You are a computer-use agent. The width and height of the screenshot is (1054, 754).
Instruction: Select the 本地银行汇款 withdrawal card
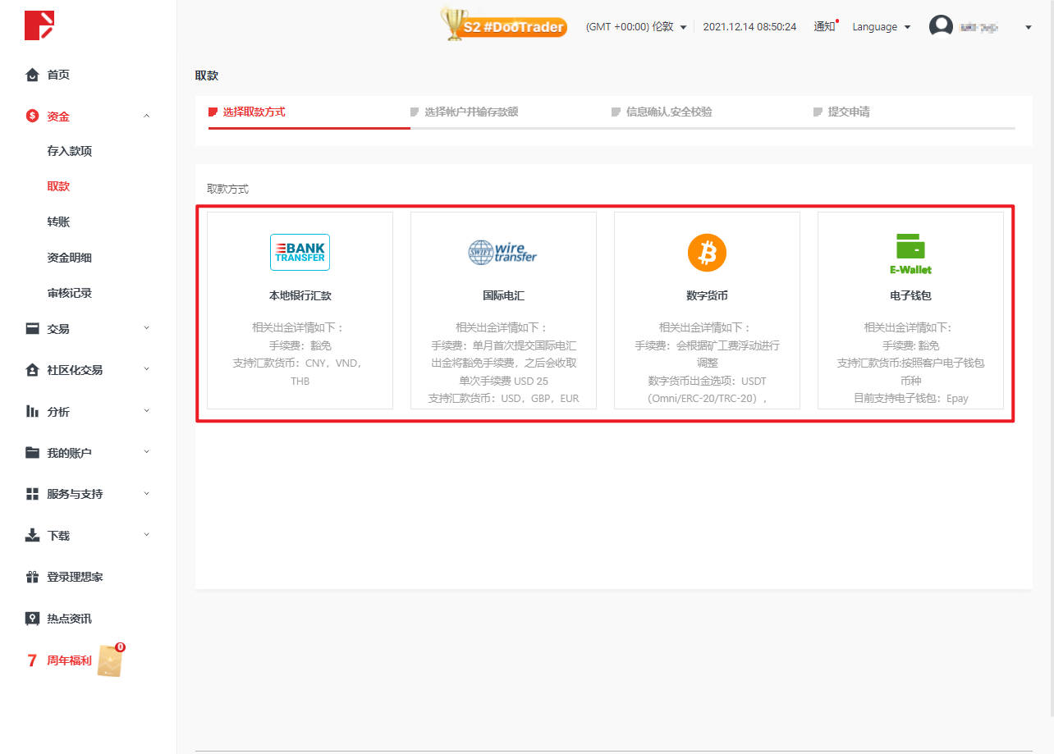tap(300, 310)
